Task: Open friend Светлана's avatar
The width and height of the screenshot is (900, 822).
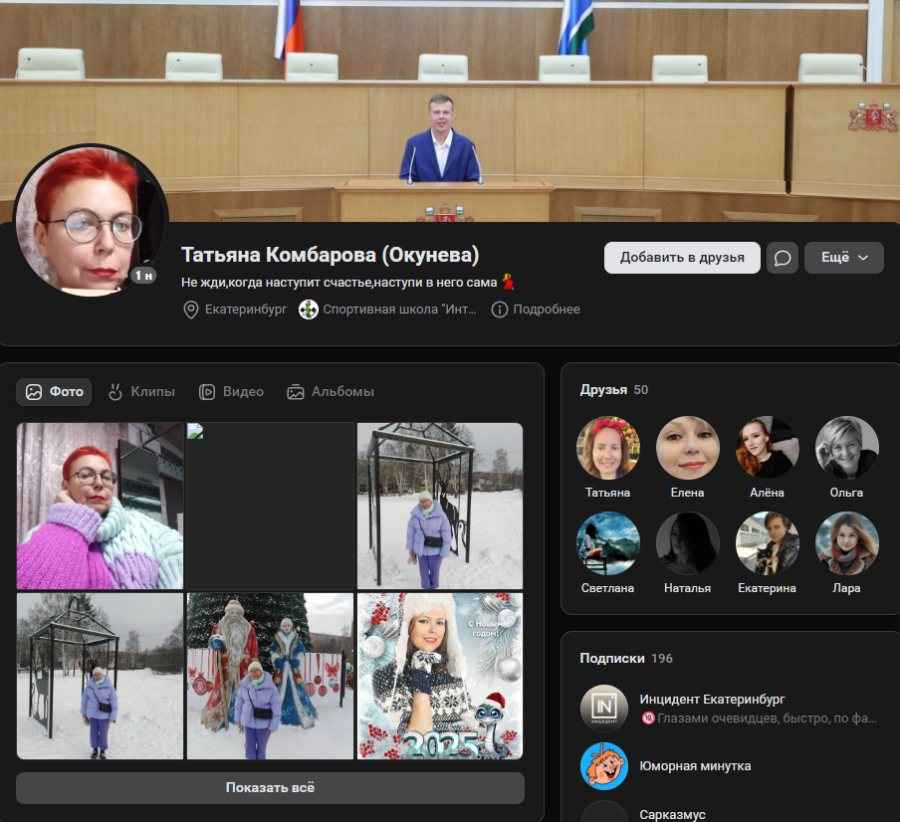Action: click(608, 543)
